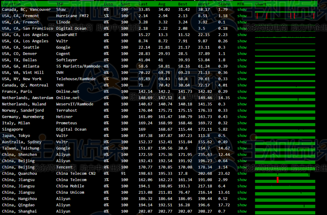Select the Singapore location cell

point(12,129)
